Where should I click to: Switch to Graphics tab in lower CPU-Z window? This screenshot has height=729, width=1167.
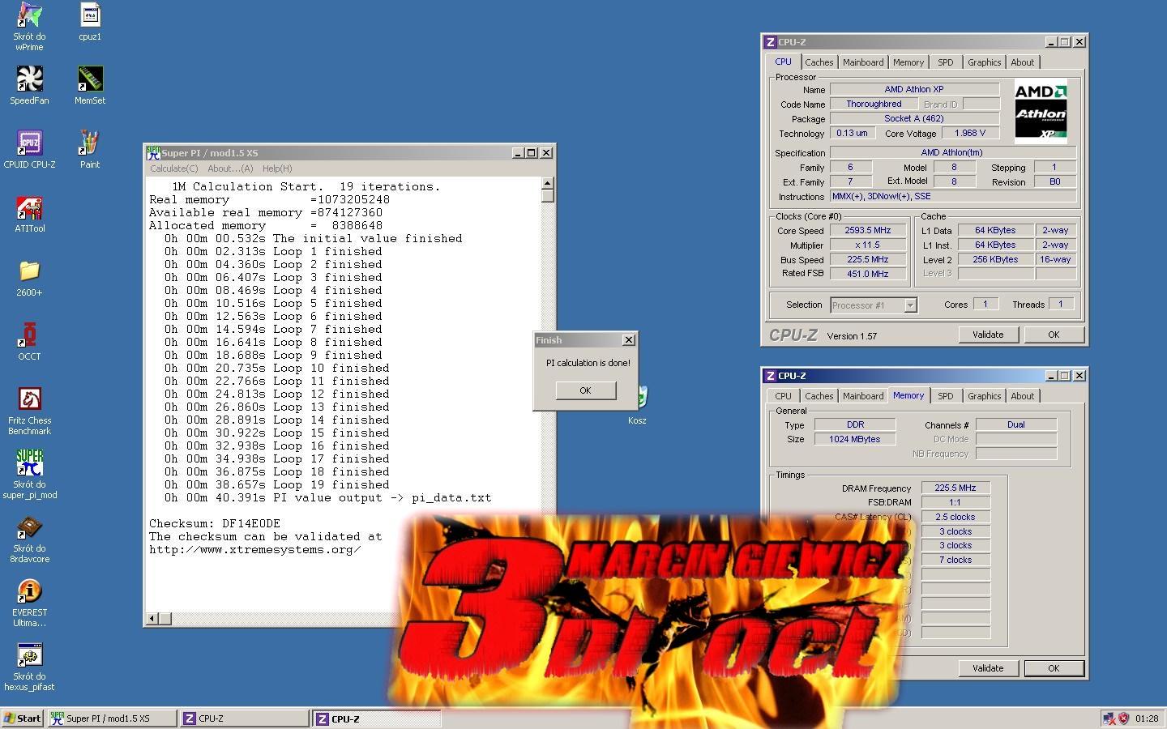tap(985, 396)
